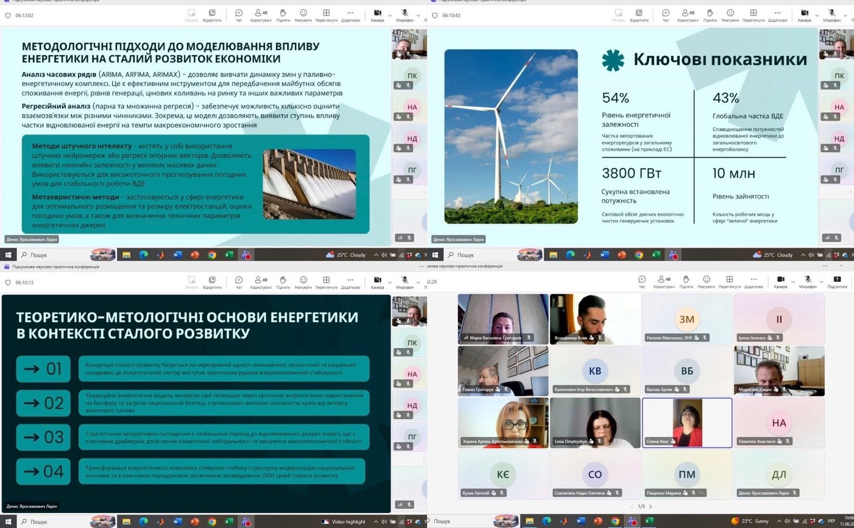
Task: Select Lesia Dmytryshyn video tile
Action: [x=595, y=423]
